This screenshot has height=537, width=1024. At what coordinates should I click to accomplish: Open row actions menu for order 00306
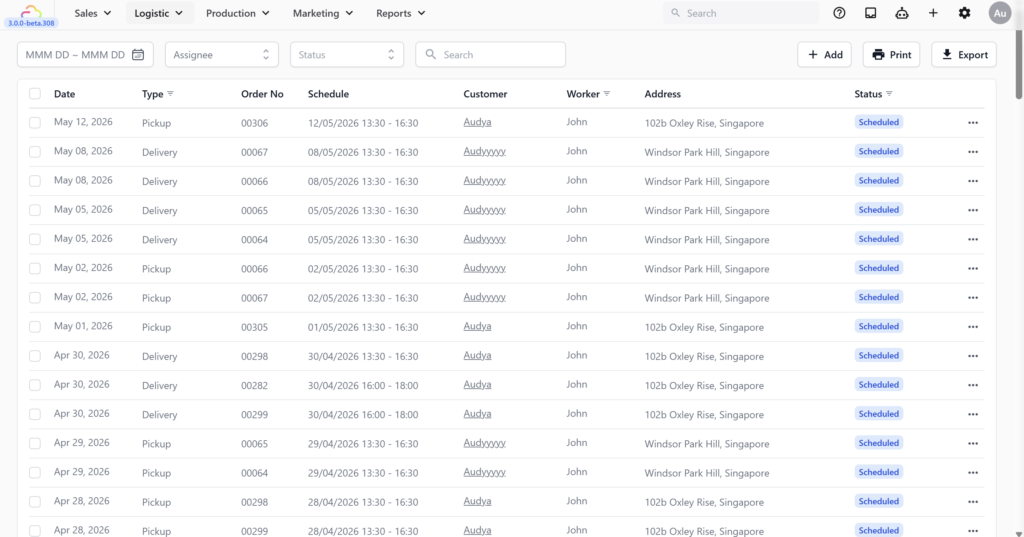click(x=973, y=123)
